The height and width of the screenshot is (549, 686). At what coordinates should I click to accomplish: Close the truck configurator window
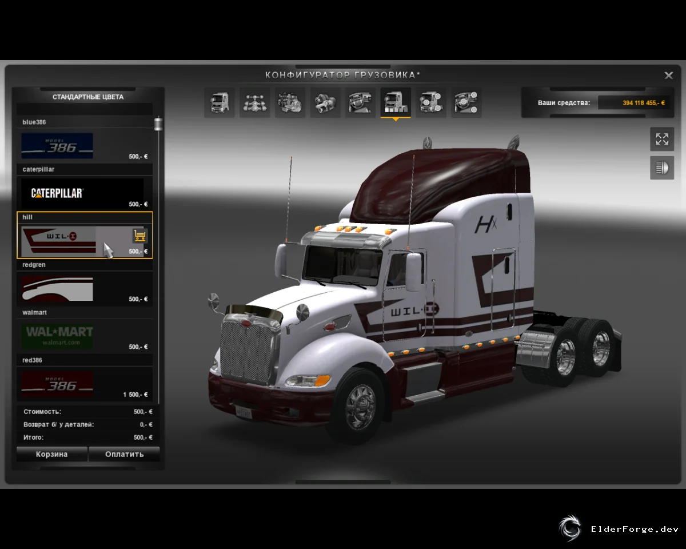point(668,75)
